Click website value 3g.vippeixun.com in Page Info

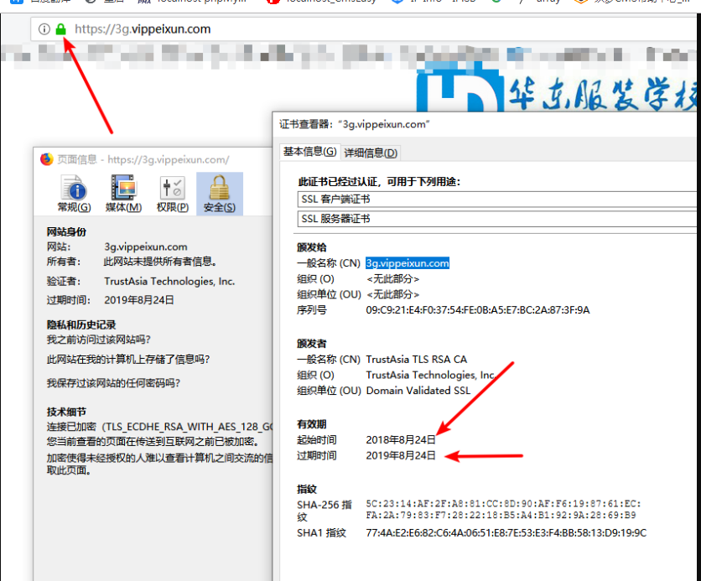[146, 246]
